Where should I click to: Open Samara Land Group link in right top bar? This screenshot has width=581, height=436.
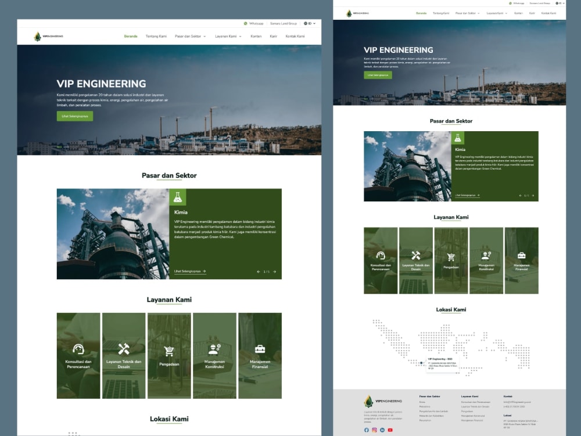pos(540,3)
